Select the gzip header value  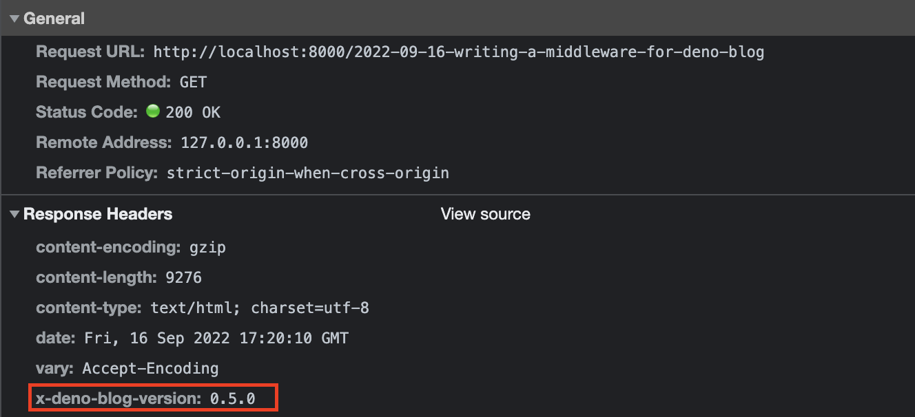pos(207,247)
